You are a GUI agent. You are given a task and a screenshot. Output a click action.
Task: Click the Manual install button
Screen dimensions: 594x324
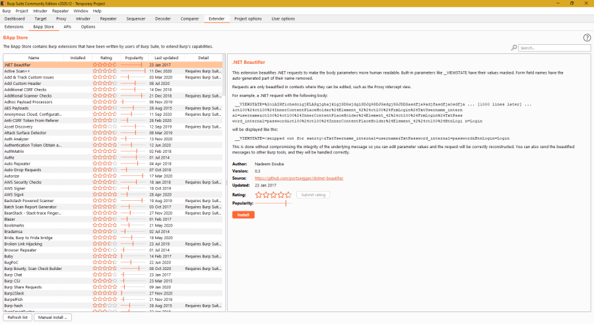53,317
